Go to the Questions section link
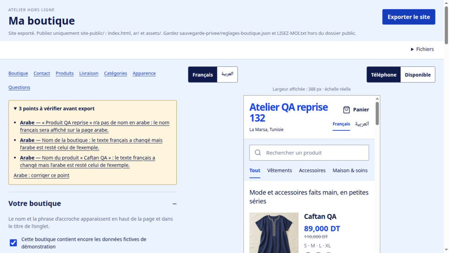The width and height of the screenshot is (449, 253). click(19, 87)
